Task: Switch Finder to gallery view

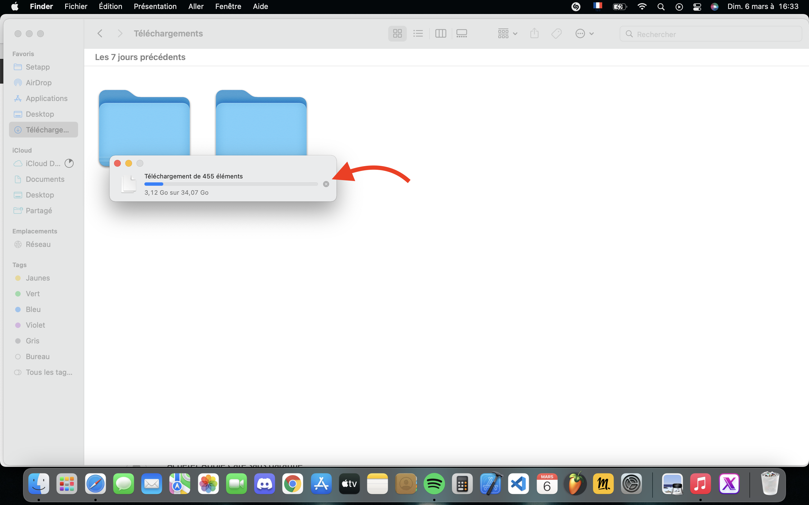Action: point(462,33)
